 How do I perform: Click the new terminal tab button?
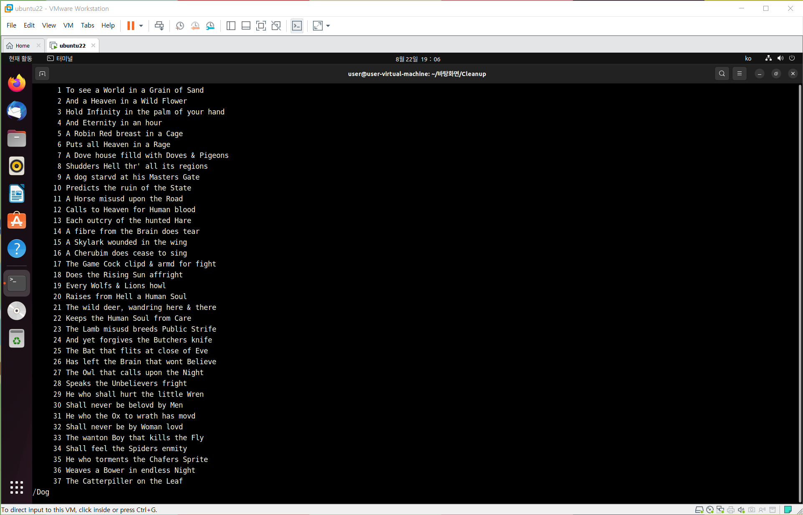coord(42,74)
